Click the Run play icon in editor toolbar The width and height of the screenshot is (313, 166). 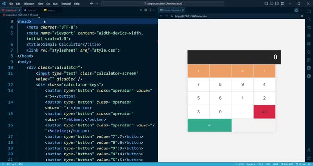pos(141,10)
